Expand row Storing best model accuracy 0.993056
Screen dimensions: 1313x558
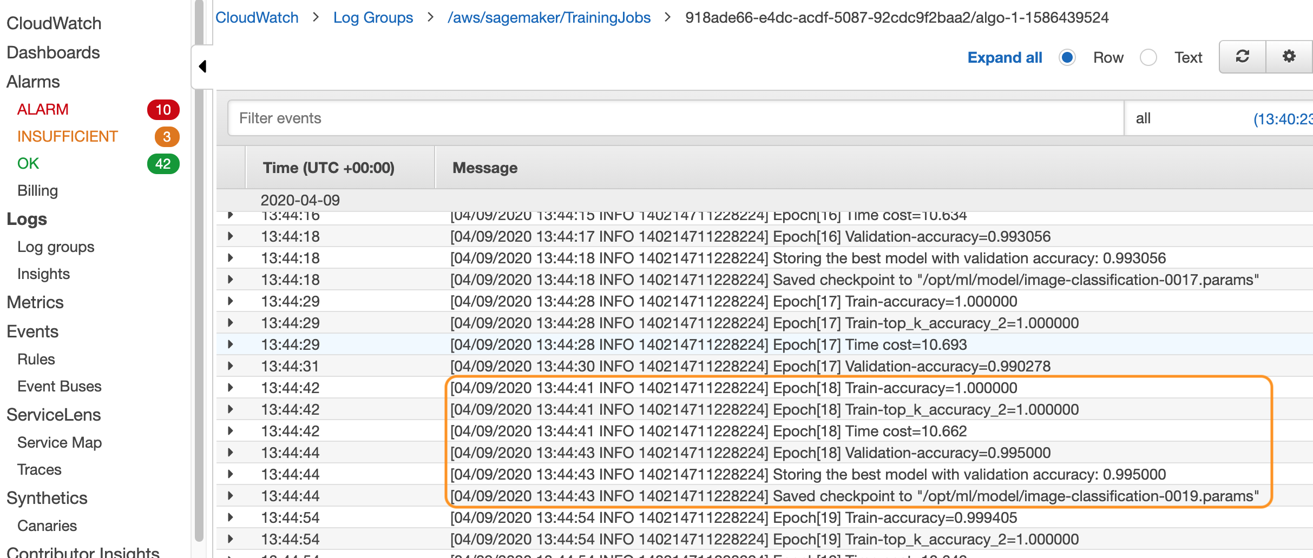(231, 258)
